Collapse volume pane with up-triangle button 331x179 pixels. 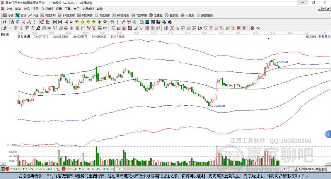3,163
